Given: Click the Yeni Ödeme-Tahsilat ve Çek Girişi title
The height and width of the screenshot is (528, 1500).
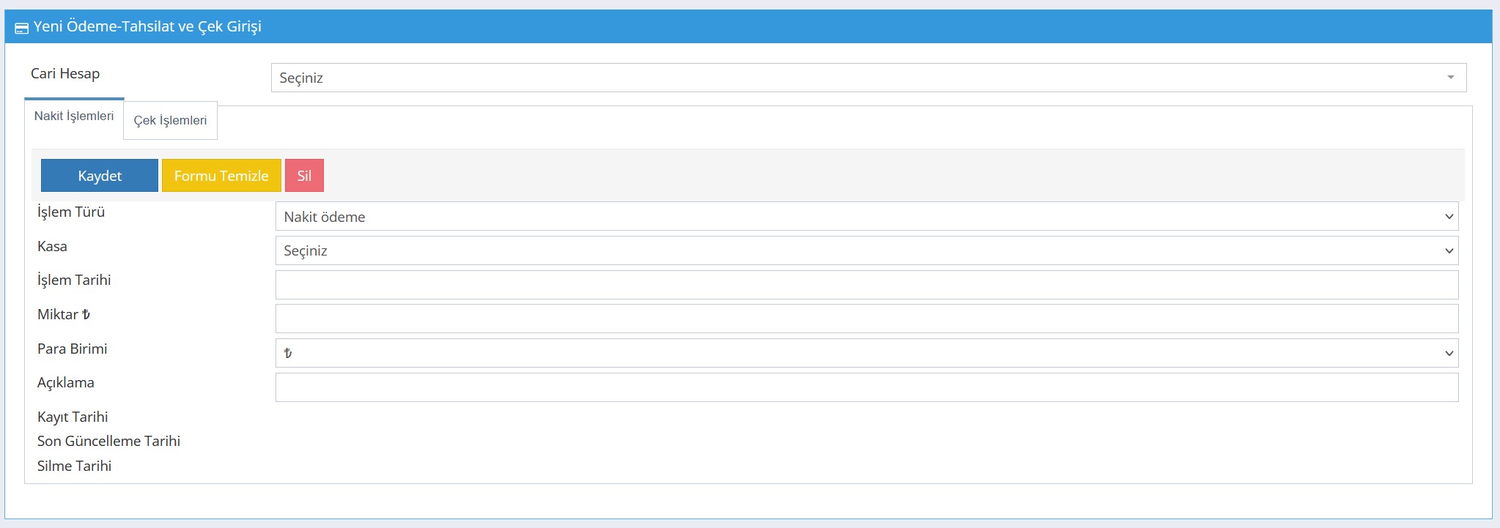Looking at the screenshot, I should [147, 27].
